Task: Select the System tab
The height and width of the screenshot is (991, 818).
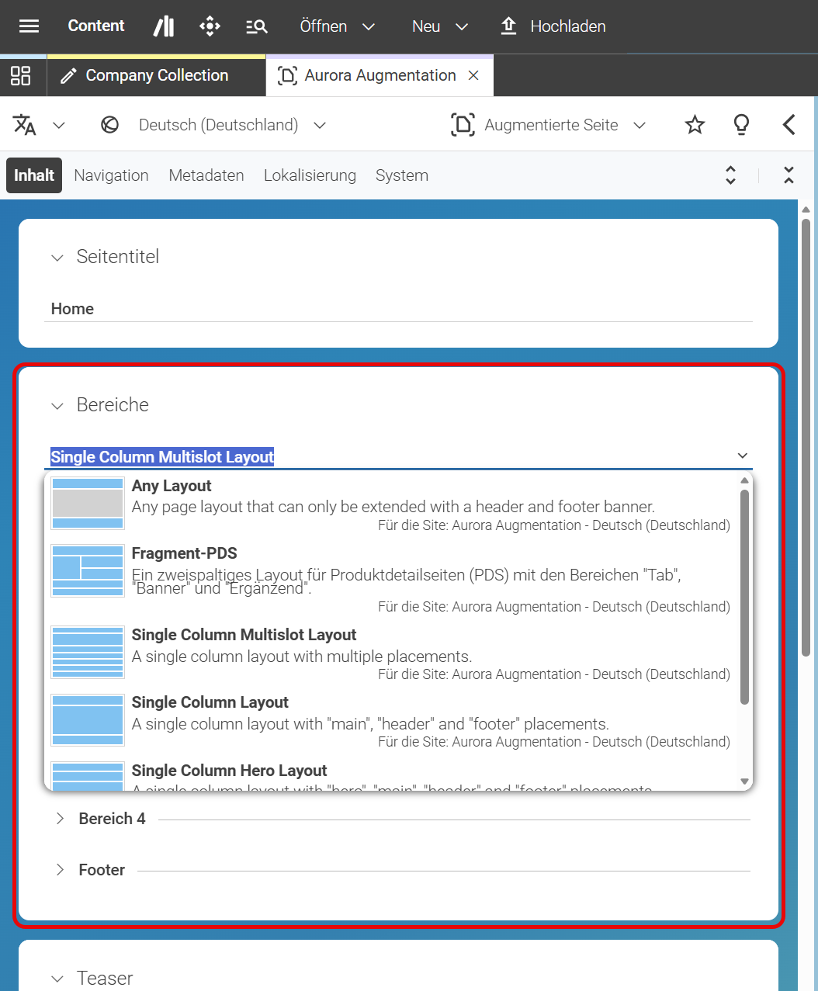Action: (x=402, y=175)
